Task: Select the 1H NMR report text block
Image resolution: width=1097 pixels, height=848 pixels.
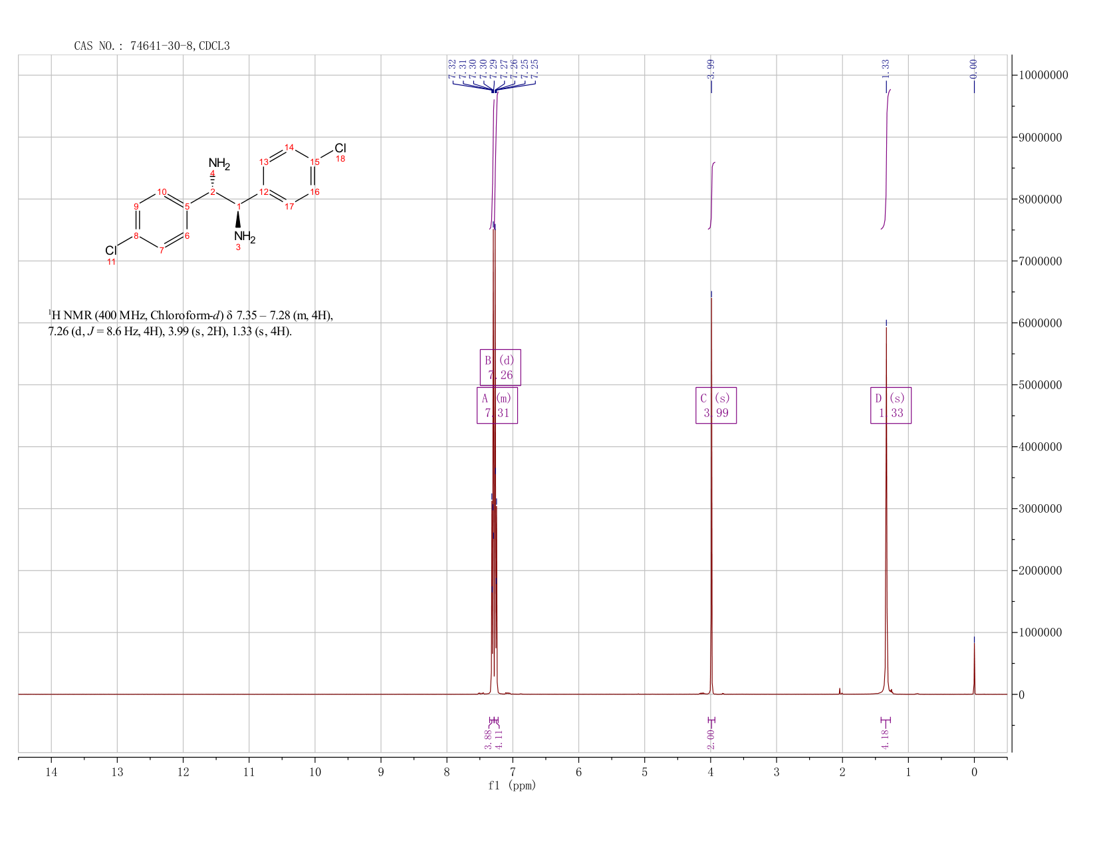Action: (190, 323)
